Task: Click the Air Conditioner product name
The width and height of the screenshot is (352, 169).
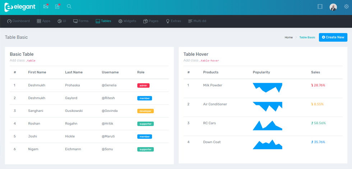Action: [x=215, y=104]
